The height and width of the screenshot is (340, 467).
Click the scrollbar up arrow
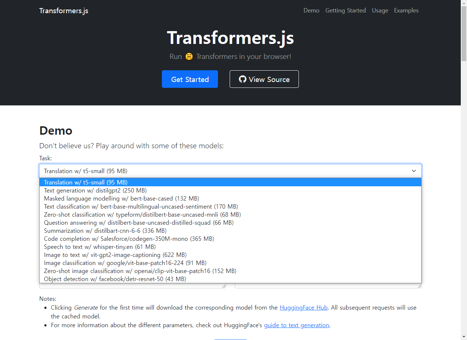point(464,3)
